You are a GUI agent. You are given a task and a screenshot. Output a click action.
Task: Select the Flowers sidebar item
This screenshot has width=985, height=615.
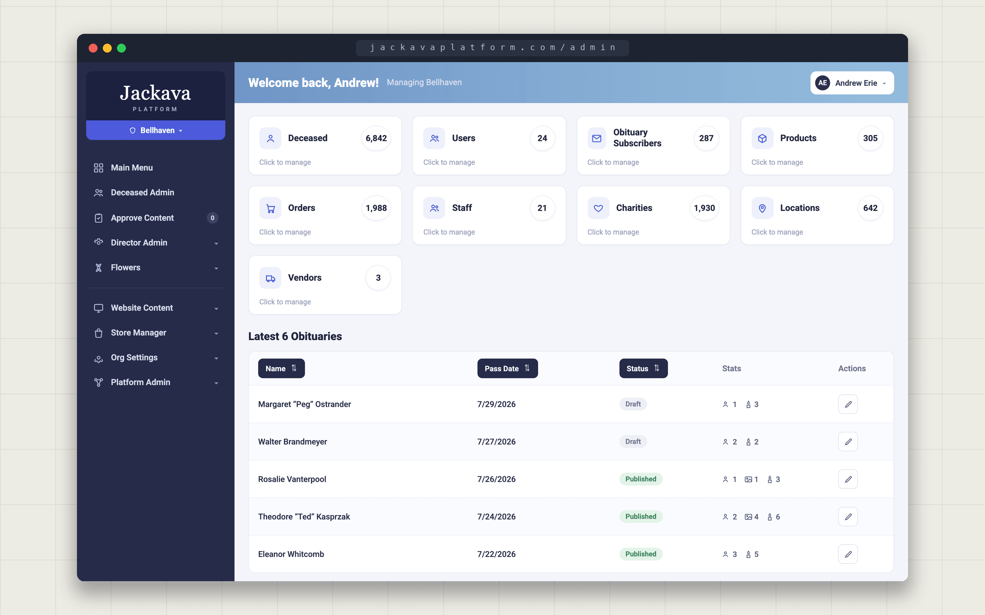pyautogui.click(x=155, y=268)
